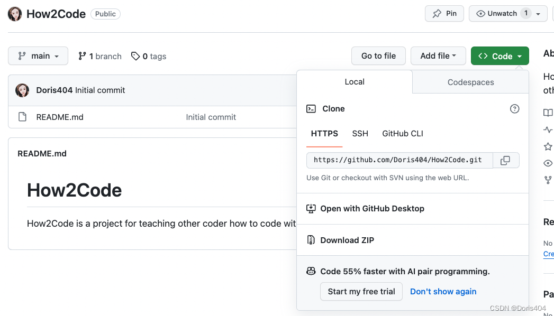Click the watching eye icon in sidebar

pos(548,163)
